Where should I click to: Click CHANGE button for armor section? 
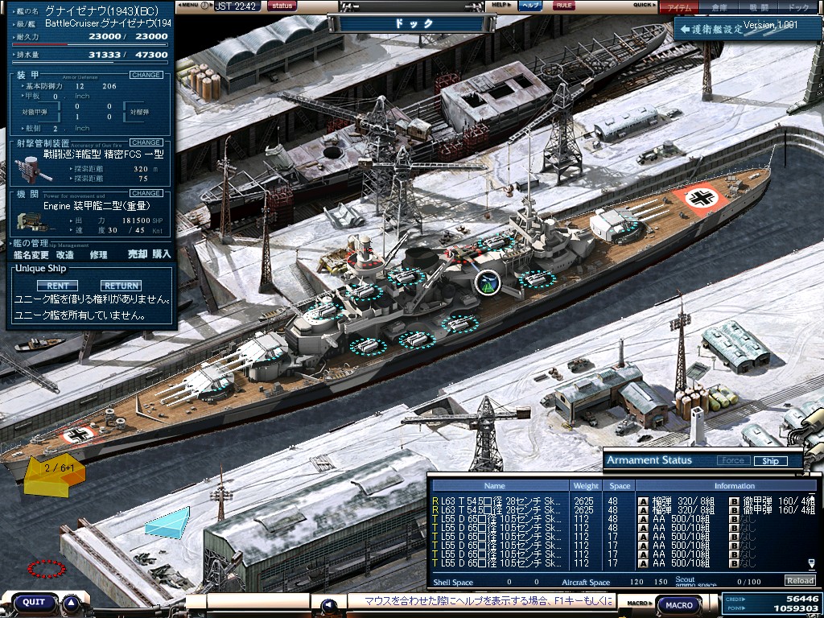146,75
